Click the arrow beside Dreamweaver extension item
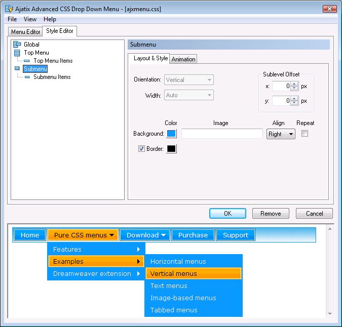The image size is (342, 327). (138, 273)
